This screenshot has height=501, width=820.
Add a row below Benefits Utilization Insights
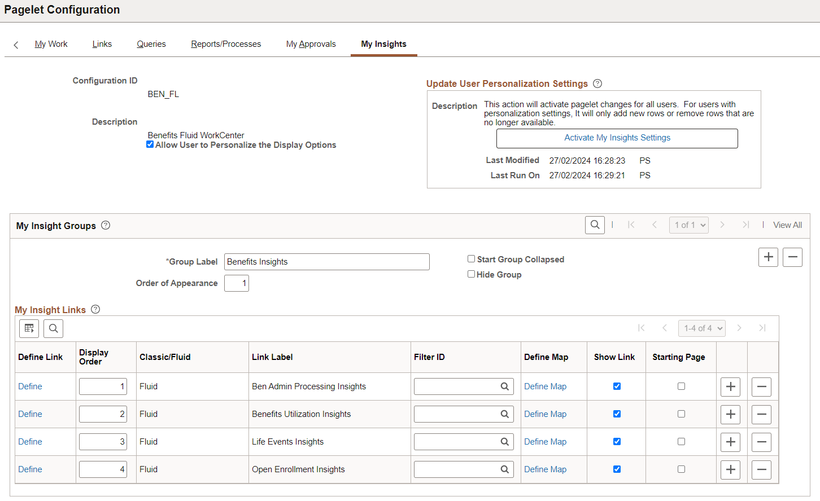pyautogui.click(x=730, y=414)
